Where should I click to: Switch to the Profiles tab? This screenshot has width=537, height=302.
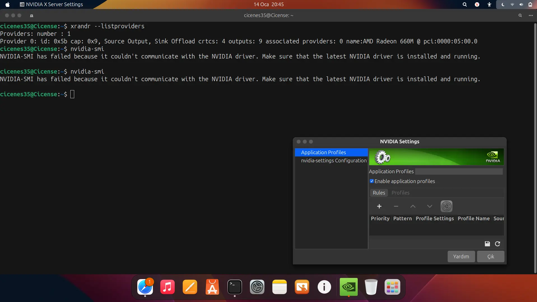(x=400, y=193)
